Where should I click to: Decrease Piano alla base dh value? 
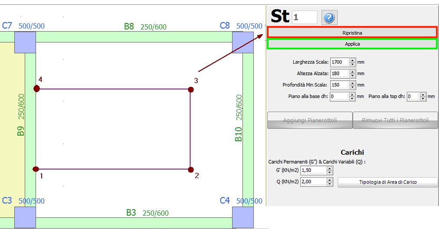click(x=352, y=98)
